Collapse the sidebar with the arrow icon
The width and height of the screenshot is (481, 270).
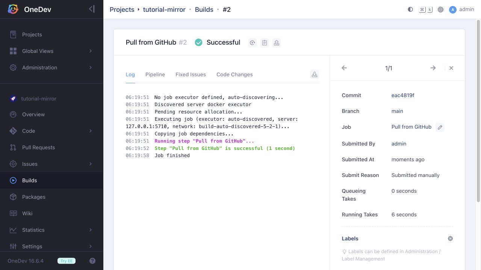tap(92, 9)
